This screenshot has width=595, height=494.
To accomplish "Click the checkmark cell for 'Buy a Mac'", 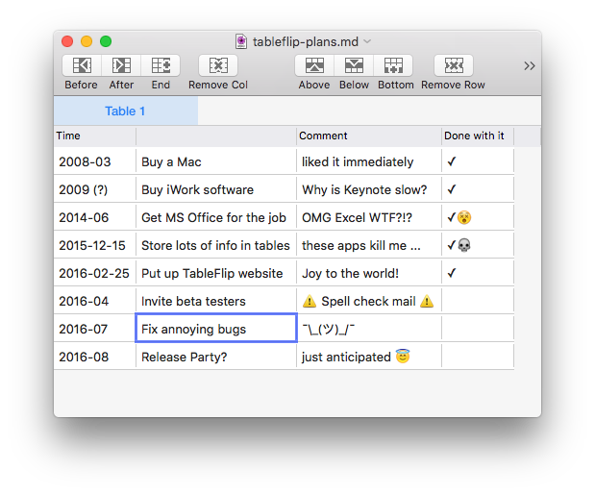I will [477, 161].
